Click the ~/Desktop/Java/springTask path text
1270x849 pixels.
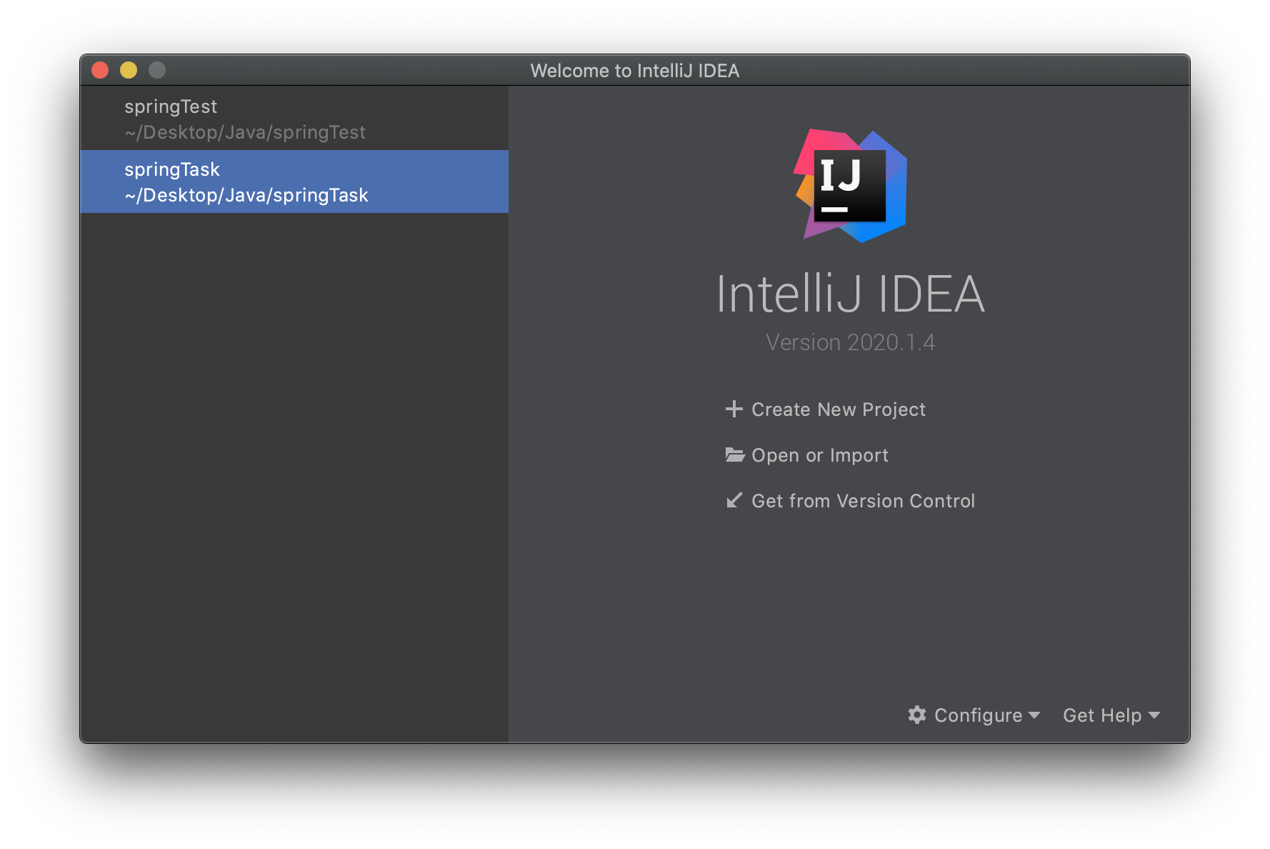(246, 195)
